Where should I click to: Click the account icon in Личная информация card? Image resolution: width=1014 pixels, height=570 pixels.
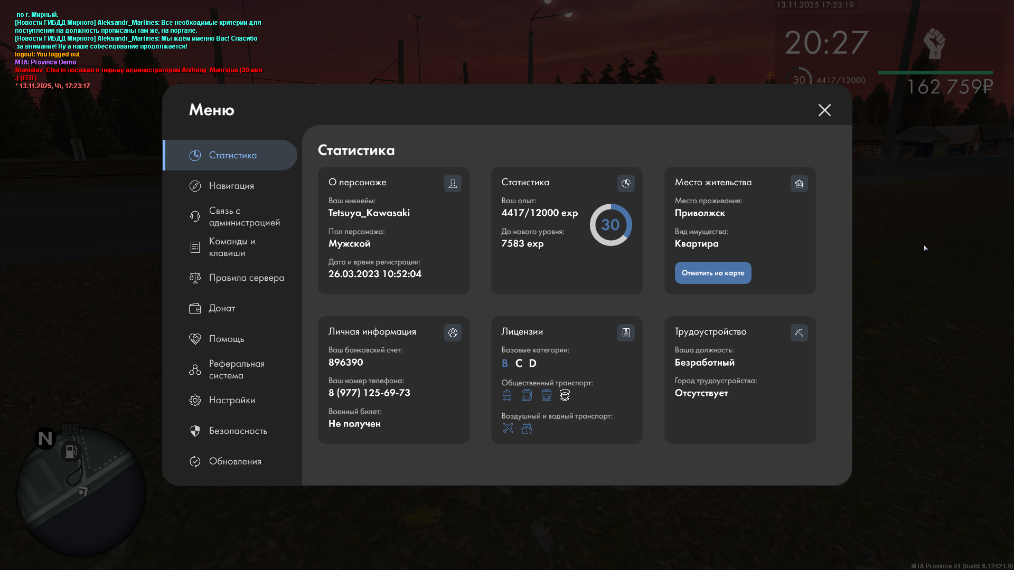(453, 332)
